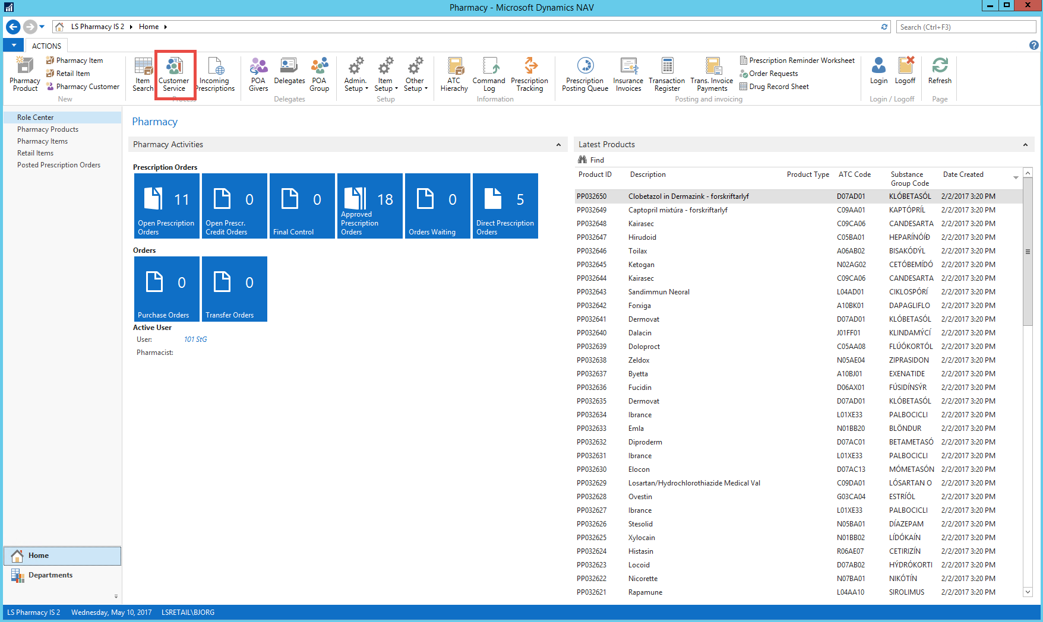1043x622 pixels.
Task: Open the Open Prescription Orders tile
Action: coord(167,206)
